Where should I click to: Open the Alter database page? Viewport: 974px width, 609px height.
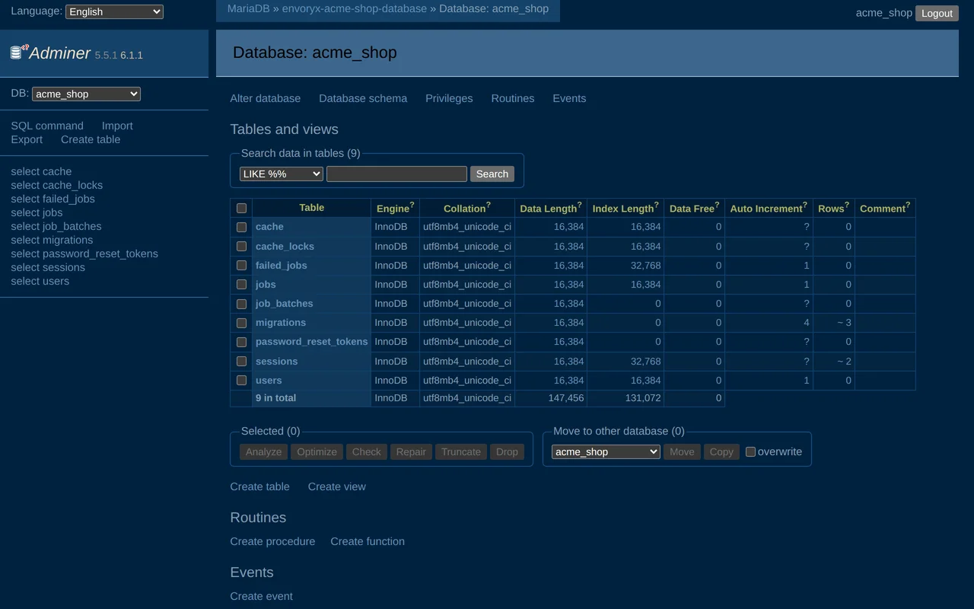[x=266, y=98]
